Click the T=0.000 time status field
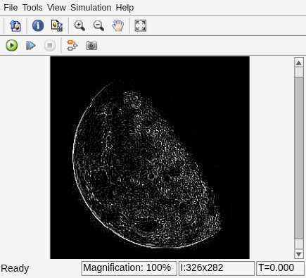 (x=280, y=268)
